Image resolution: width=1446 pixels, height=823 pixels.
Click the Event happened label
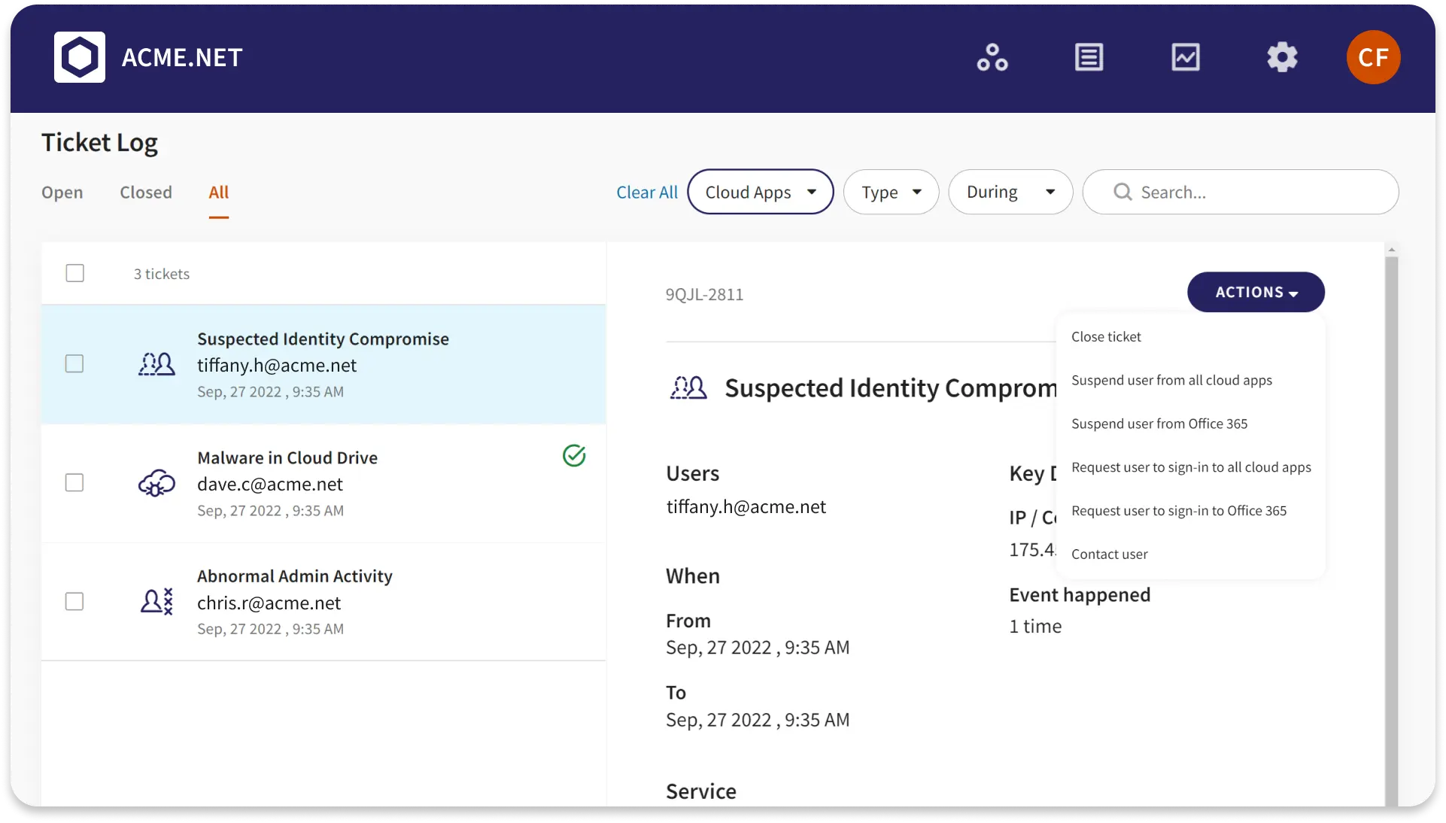pyautogui.click(x=1080, y=594)
